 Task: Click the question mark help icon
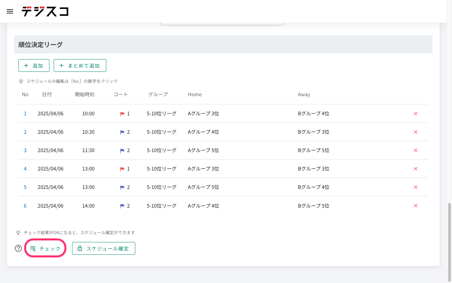[18, 248]
